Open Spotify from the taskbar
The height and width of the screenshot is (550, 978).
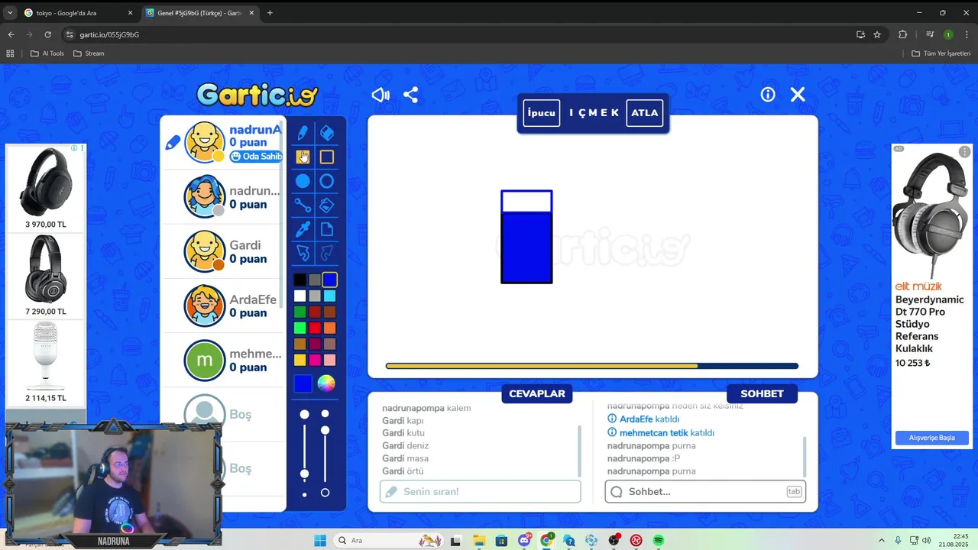tap(659, 540)
